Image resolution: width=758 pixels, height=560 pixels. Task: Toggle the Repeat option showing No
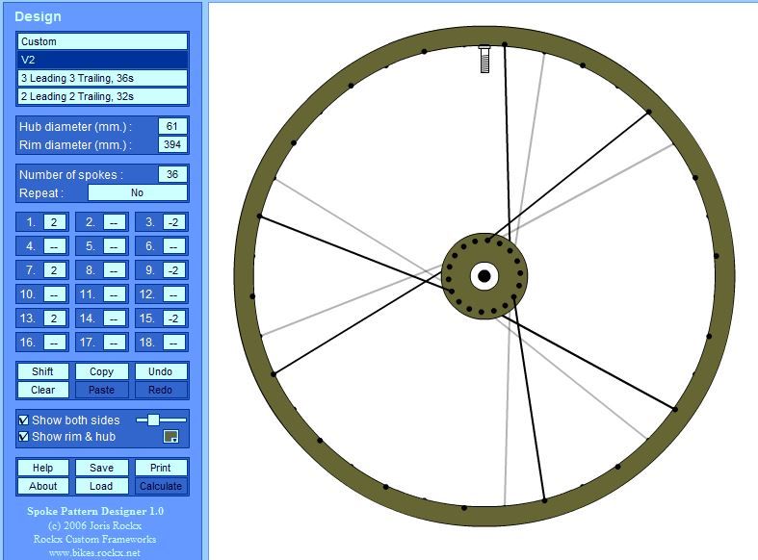[x=137, y=192]
